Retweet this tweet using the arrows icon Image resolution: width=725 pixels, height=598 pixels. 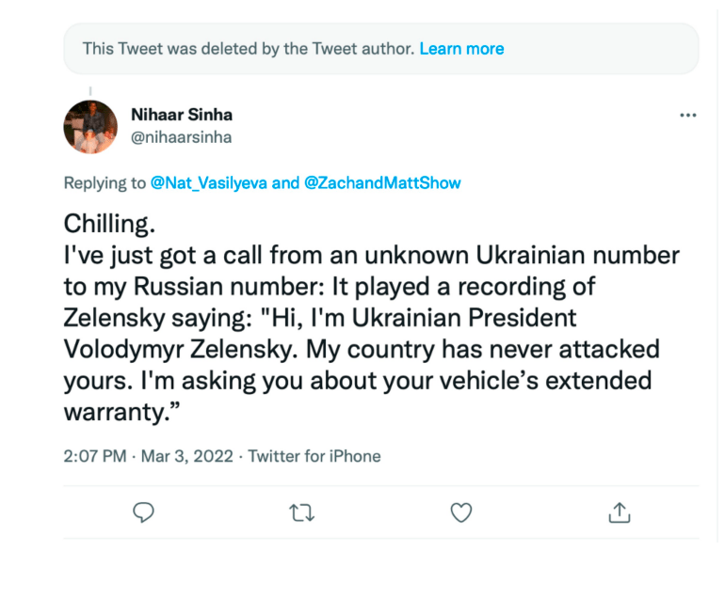pyautogui.click(x=301, y=512)
